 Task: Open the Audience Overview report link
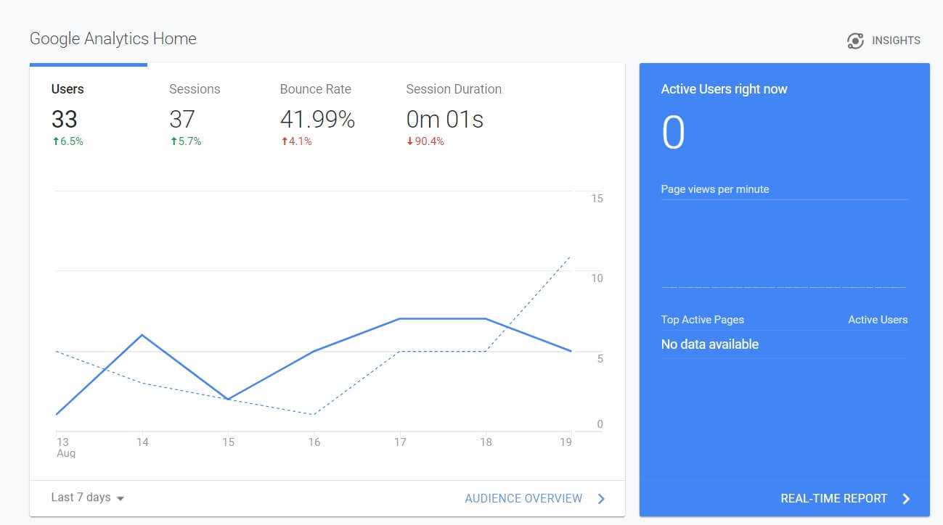pos(523,498)
